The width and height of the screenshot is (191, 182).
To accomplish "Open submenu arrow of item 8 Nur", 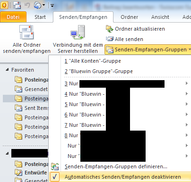I will point(187,135).
